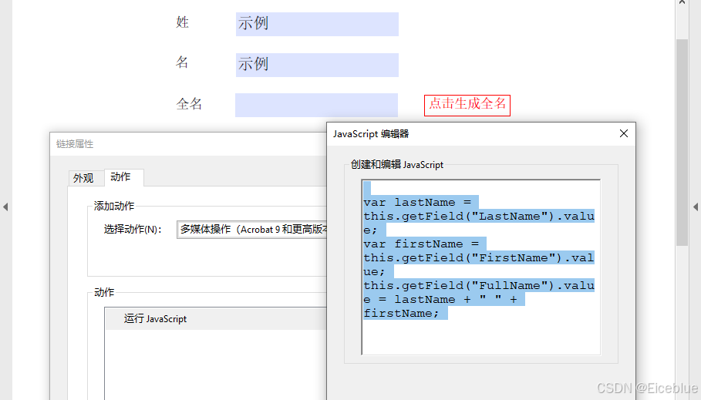Viewport: 701px width, 400px height.
Task: Click the 姓 form field containing 示例
Action: 317,24
